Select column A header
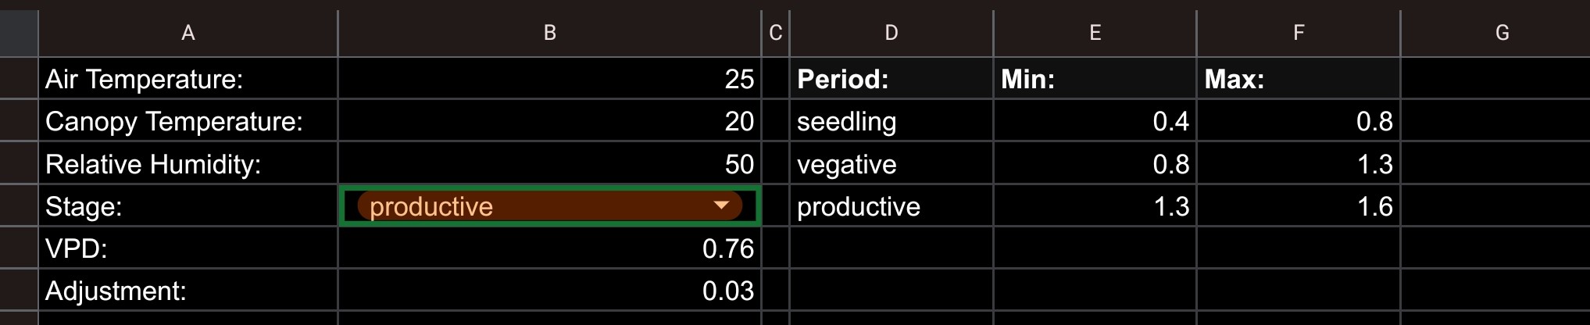This screenshot has width=1590, height=325. coord(188,33)
